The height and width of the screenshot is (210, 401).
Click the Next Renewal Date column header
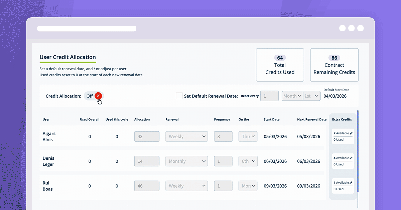pyautogui.click(x=312, y=119)
